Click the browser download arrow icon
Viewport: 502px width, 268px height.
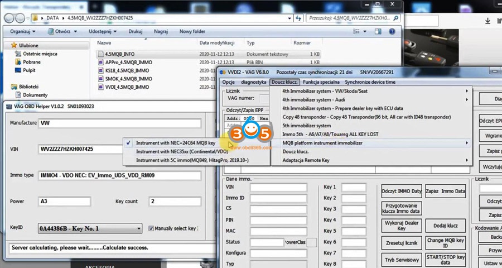tap(487, 21)
